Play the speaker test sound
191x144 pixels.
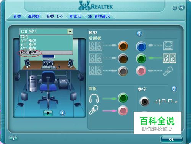coord(48,113)
